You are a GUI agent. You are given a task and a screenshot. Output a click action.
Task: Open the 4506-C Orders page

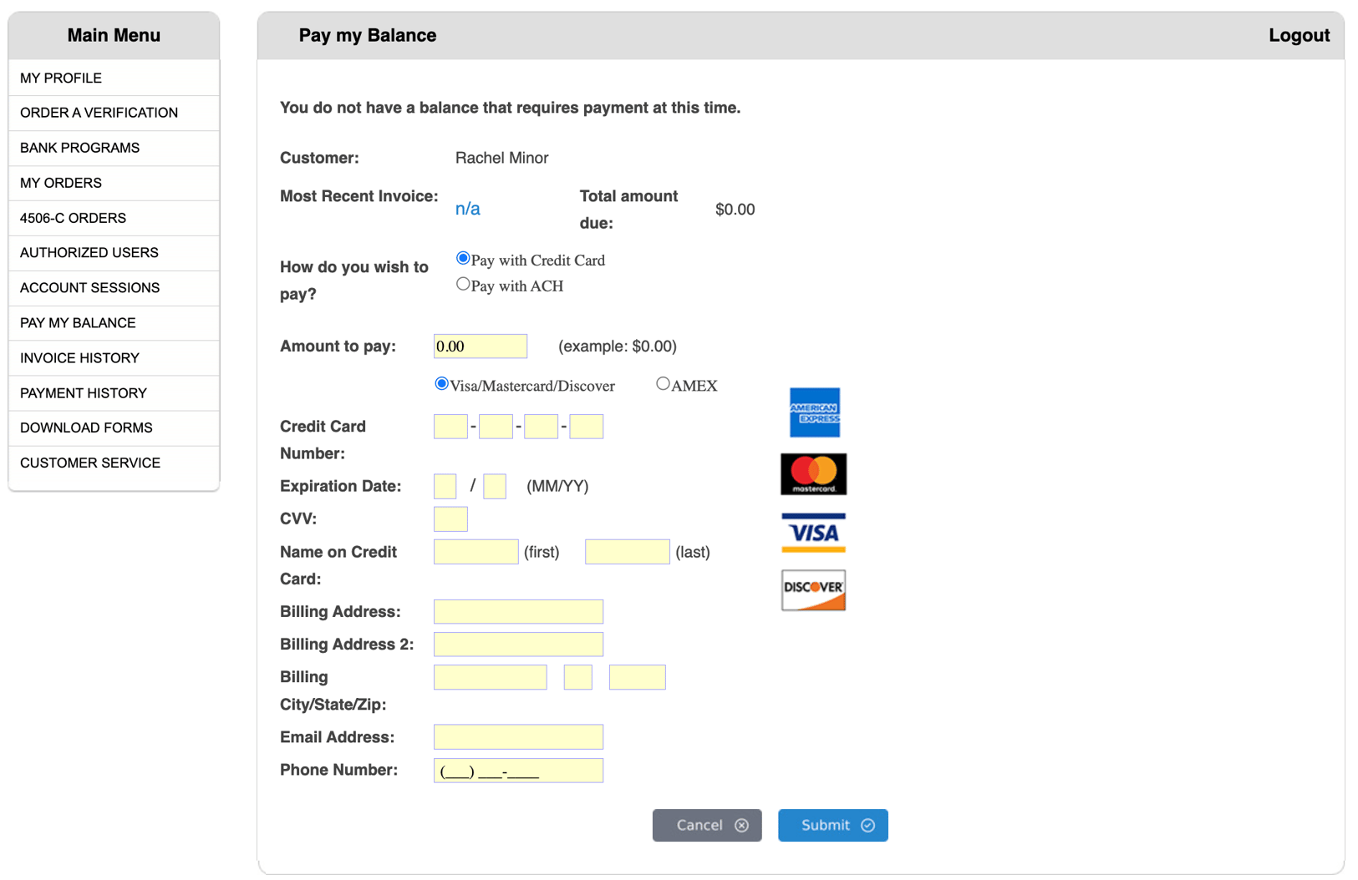(73, 217)
